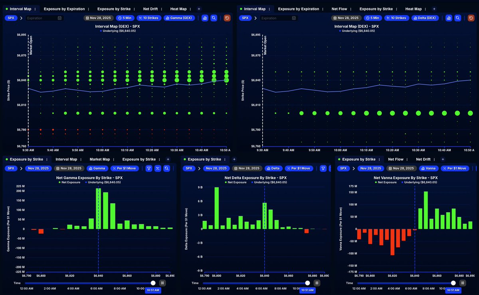
Task: Click the Expiration input field
Action: [44, 18]
